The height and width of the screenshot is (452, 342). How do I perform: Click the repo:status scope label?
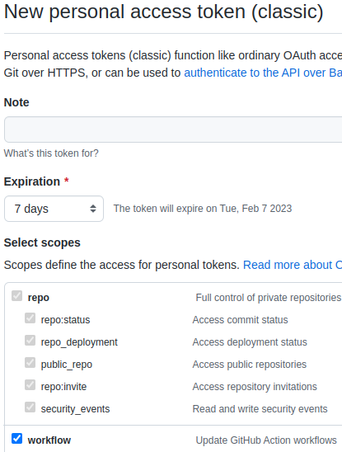65,320
